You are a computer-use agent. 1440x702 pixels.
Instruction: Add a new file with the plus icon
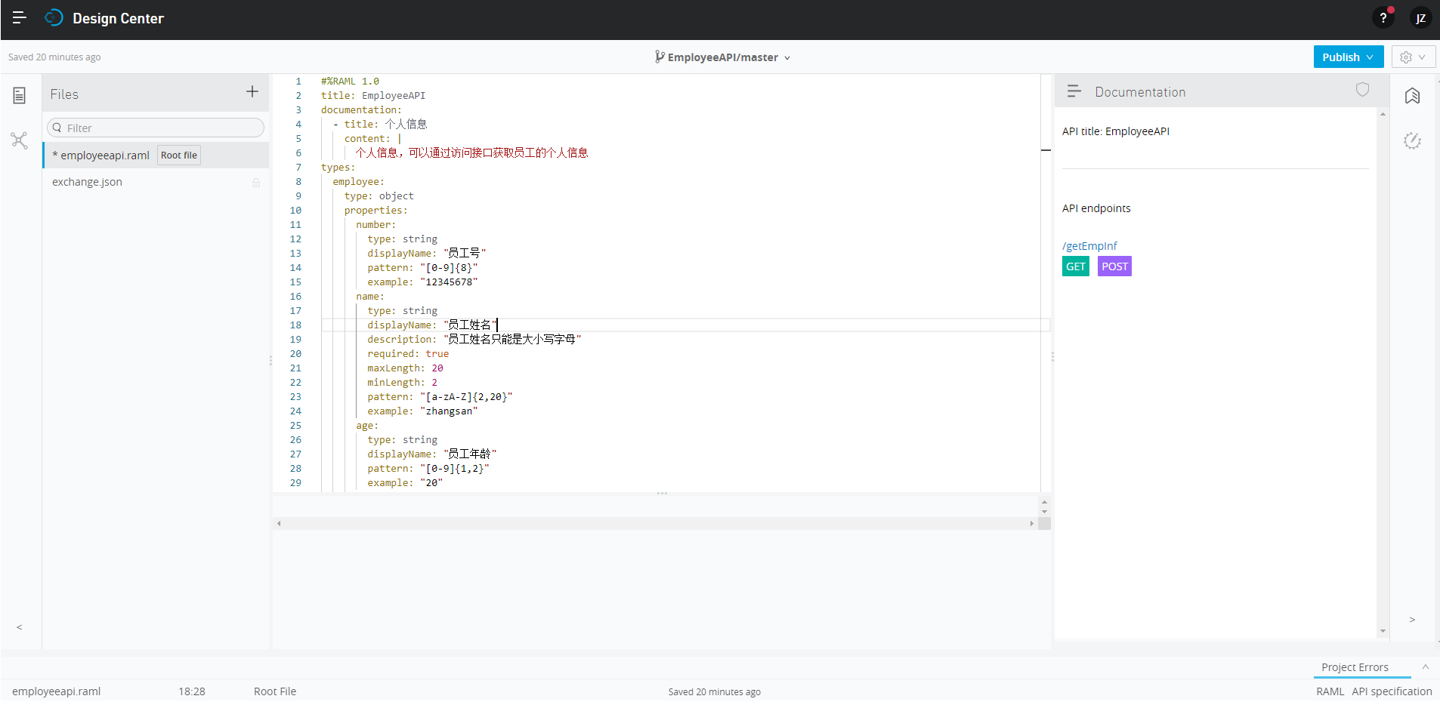(252, 92)
